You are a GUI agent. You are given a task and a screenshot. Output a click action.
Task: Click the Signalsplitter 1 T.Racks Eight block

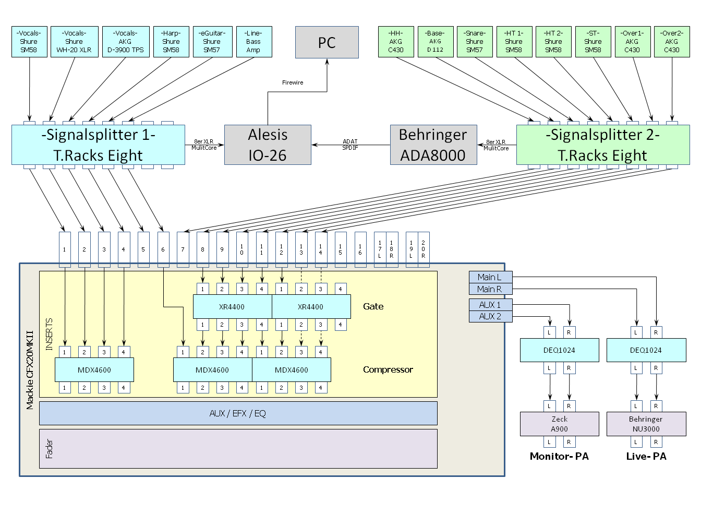[x=98, y=145]
